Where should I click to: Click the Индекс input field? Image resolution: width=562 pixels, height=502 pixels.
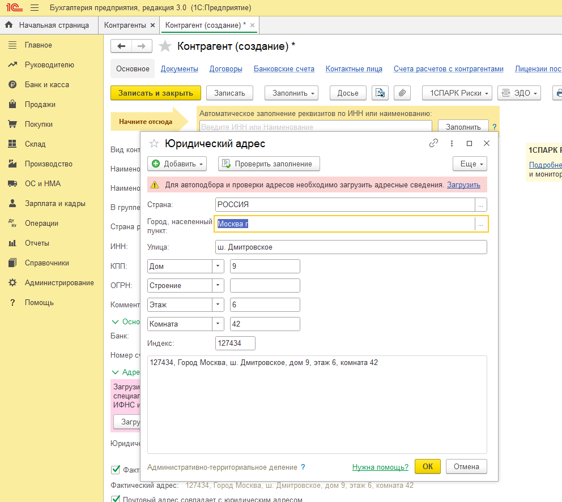[235, 344]
